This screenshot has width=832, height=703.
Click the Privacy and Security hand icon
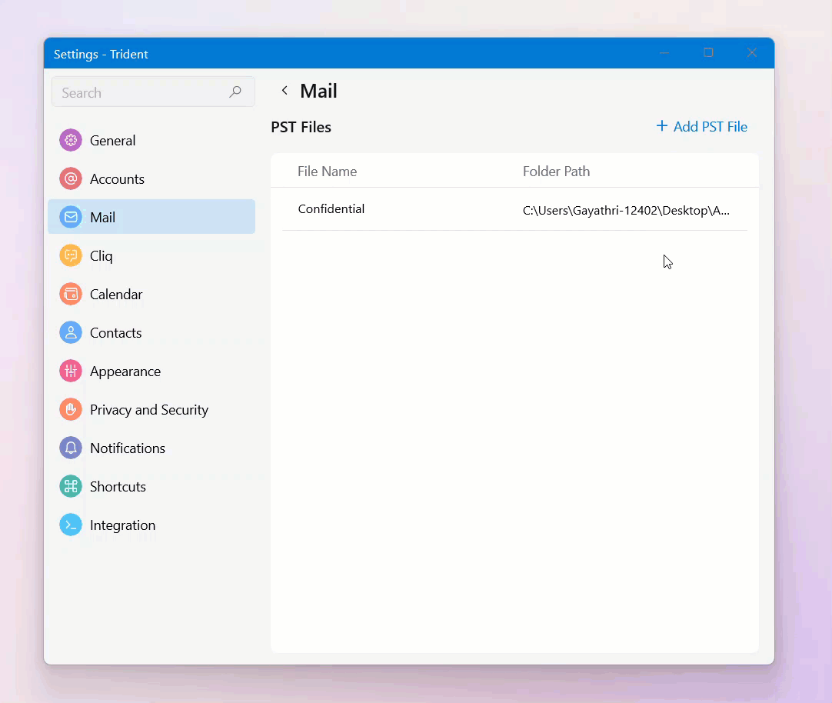pyautogui.click(x=71, y=410)
